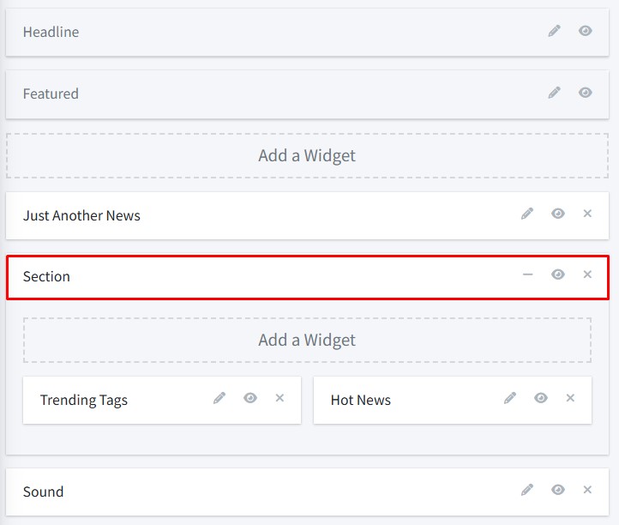Click the pencil icon on Sound widget

pos(527,490)
